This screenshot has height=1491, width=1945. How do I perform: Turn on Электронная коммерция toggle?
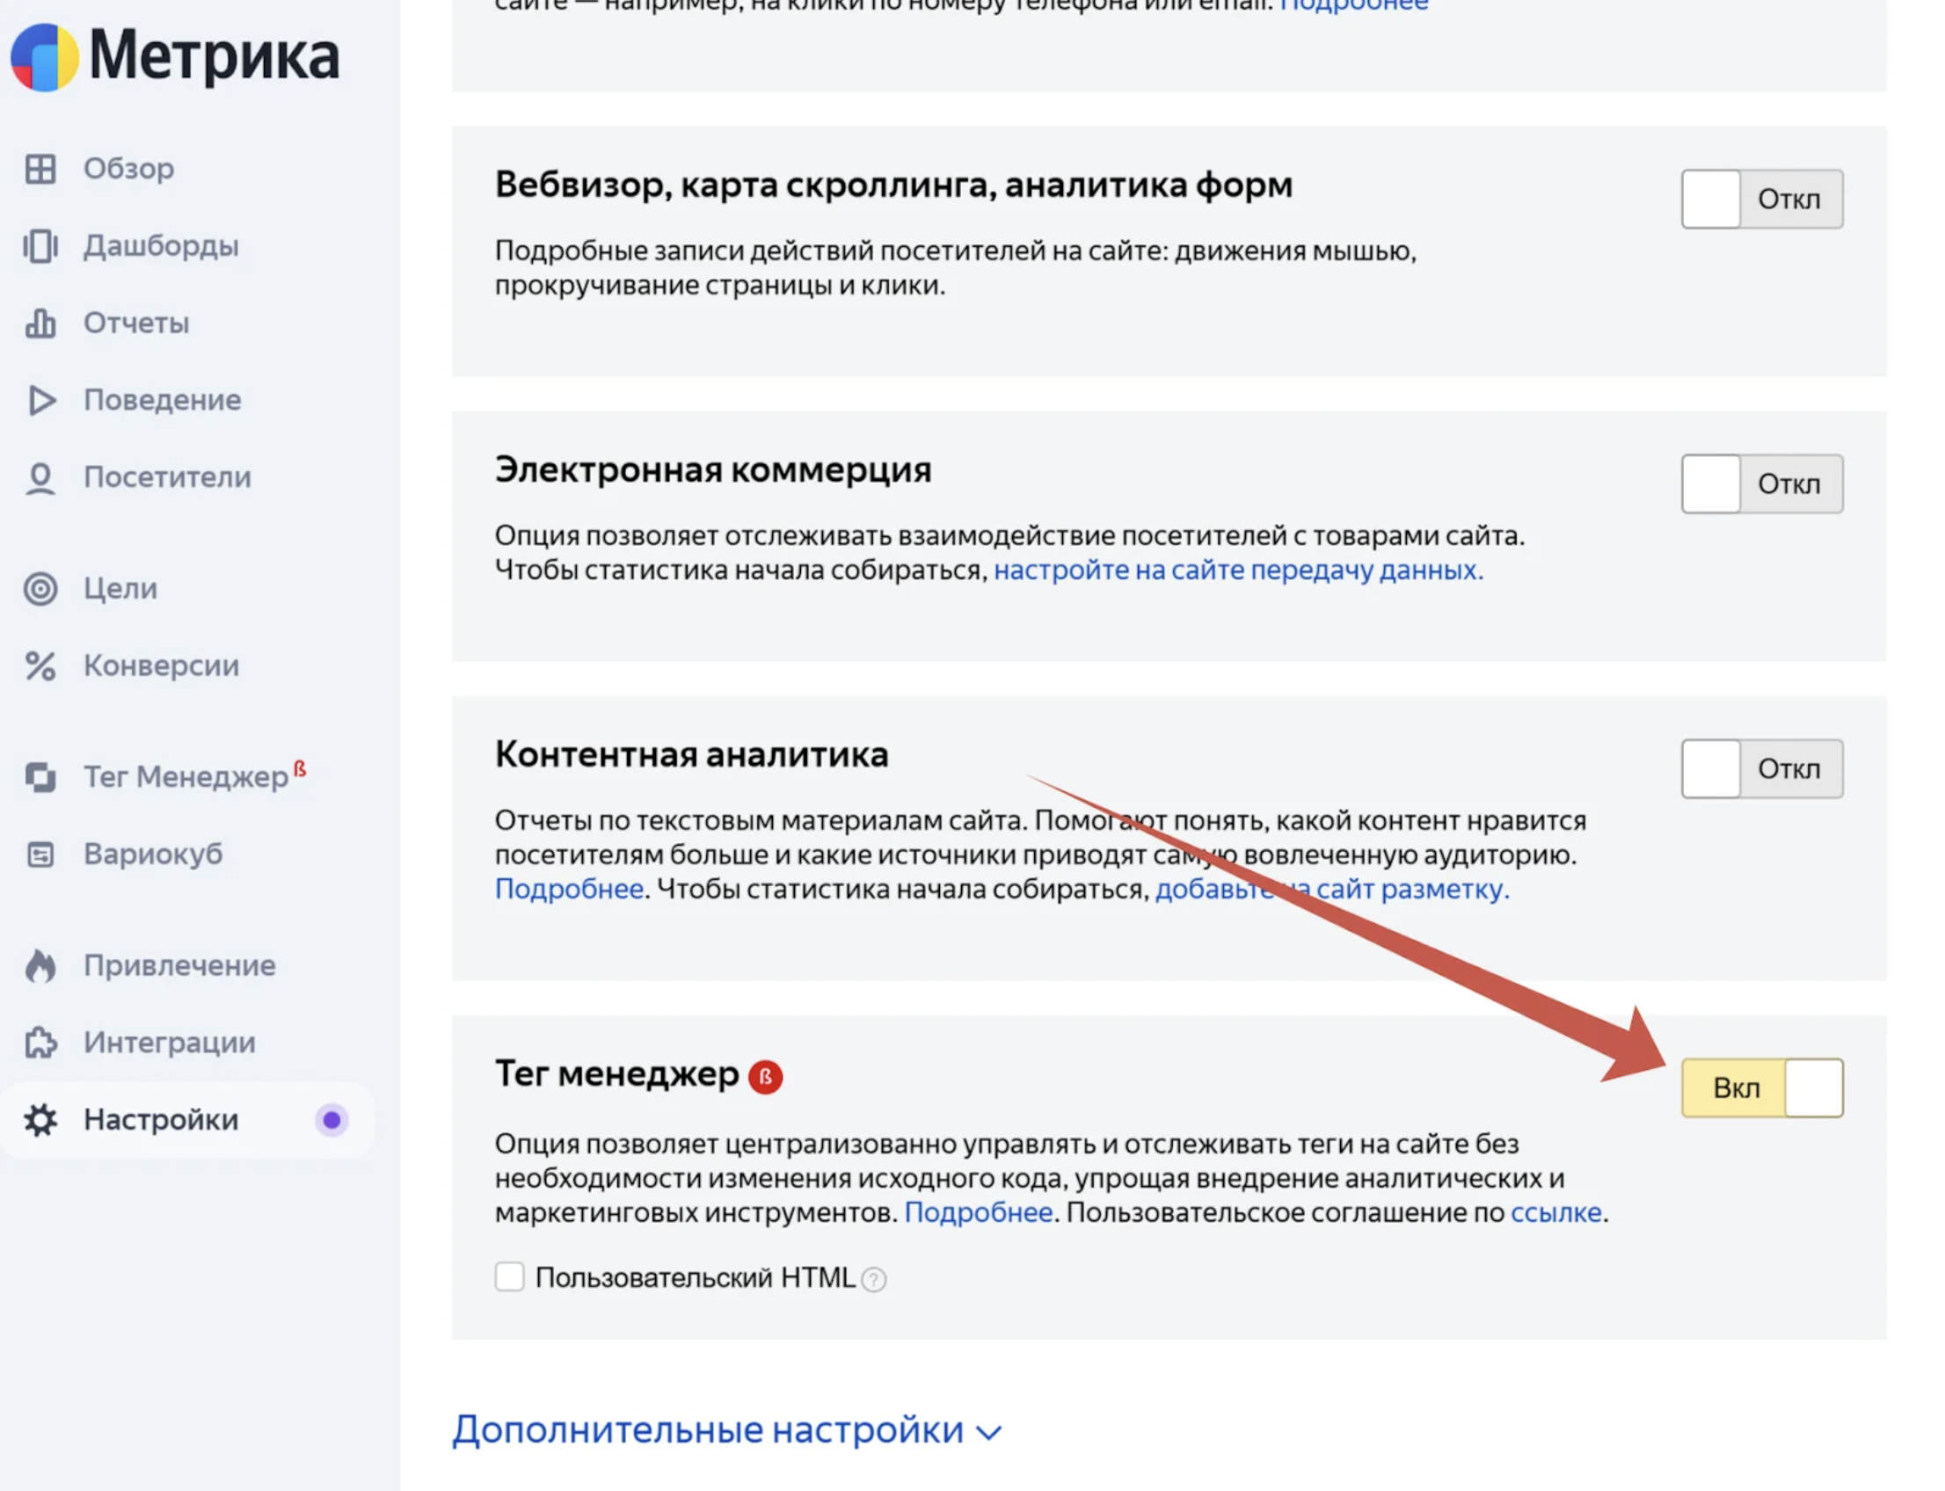1761,484
